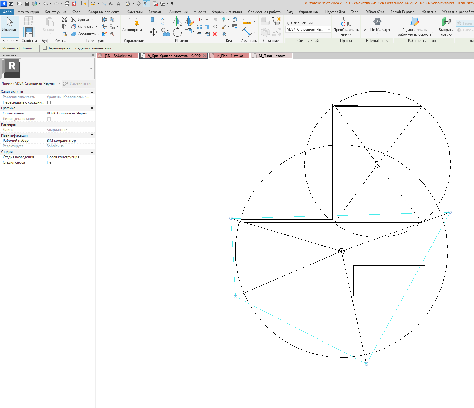Click the Mirror pick axis icon
Screen dimensions: 474x408
[x=177, y=21]
